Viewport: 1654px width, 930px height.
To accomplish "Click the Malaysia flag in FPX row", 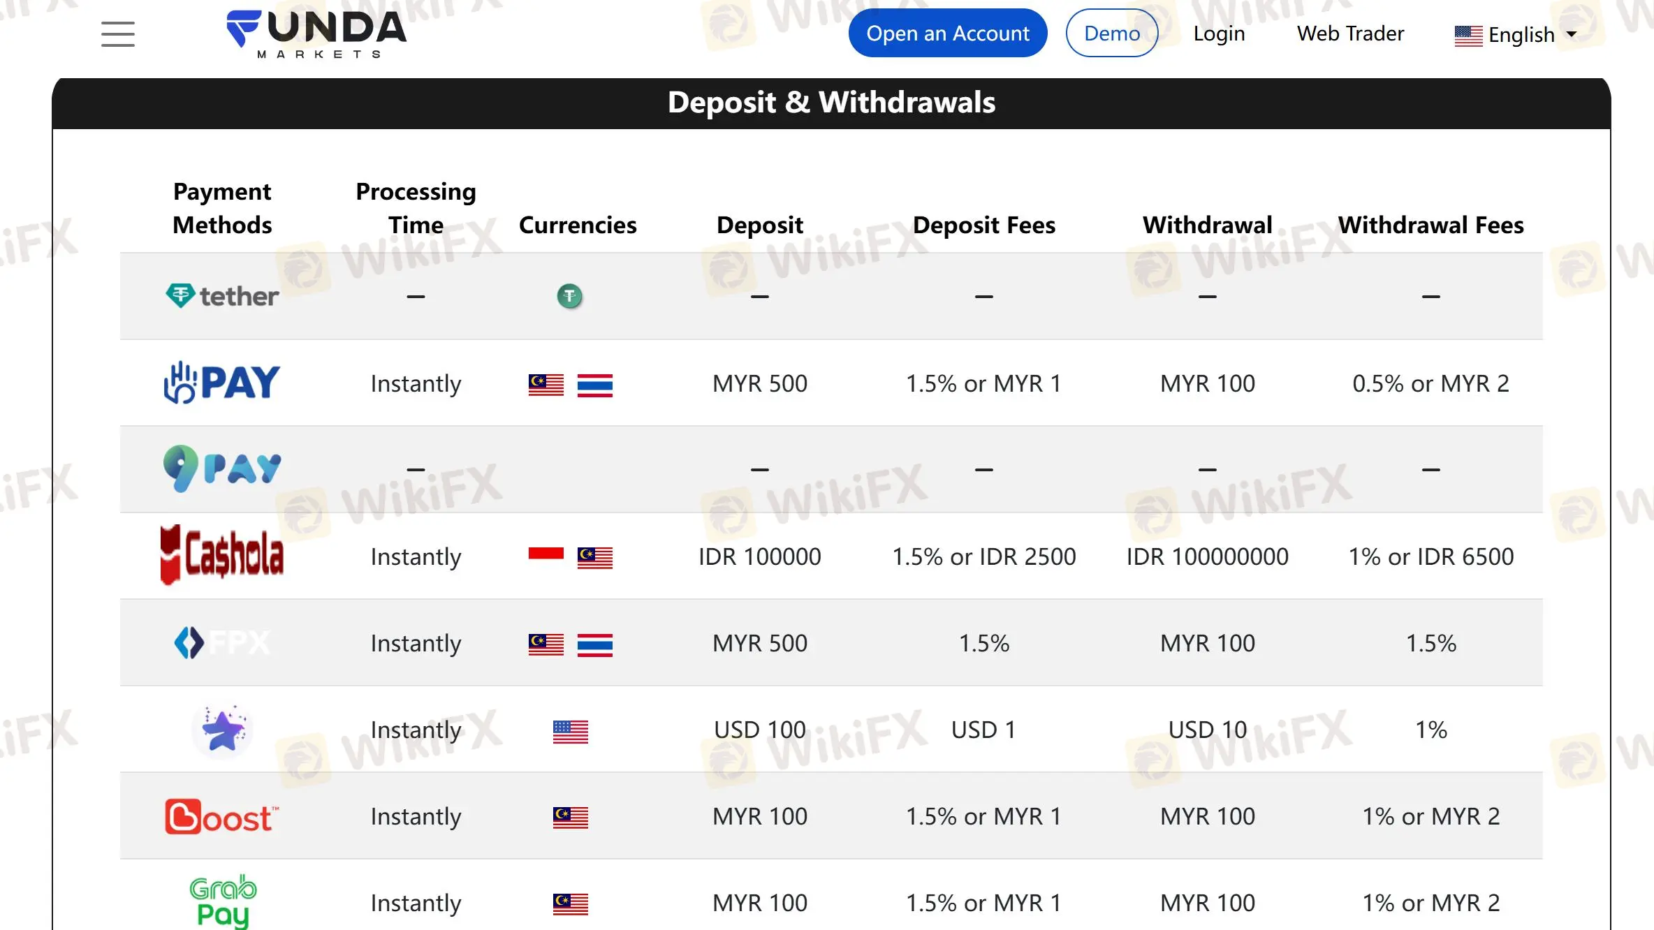I will pos(546,644).
